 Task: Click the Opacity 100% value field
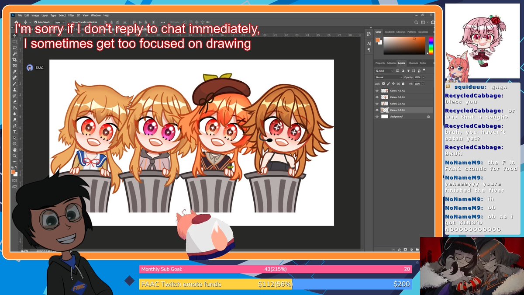point(417,77)
